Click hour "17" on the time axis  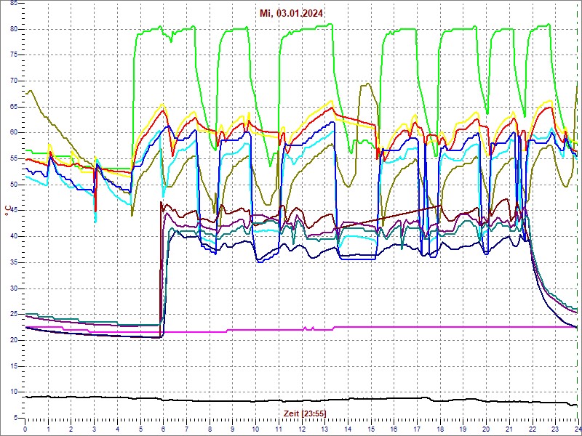coord(417,427)
